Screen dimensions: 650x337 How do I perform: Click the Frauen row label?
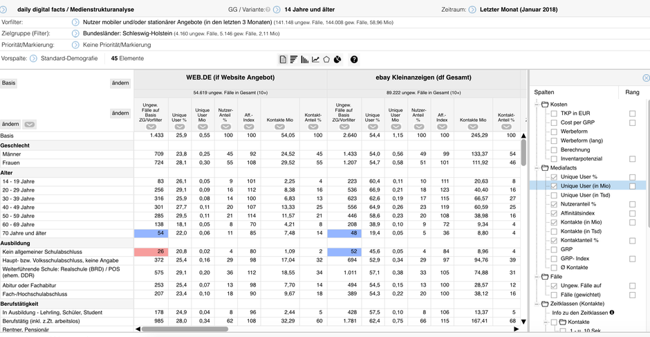point(11,163)
